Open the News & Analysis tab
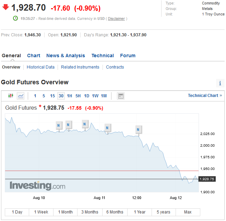This screenshot has width=226, height=221. (x=66, y=56)
